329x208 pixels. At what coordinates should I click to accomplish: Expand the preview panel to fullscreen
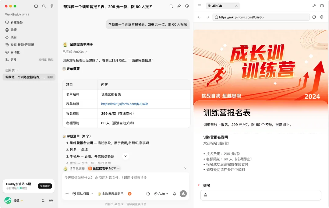314,6
